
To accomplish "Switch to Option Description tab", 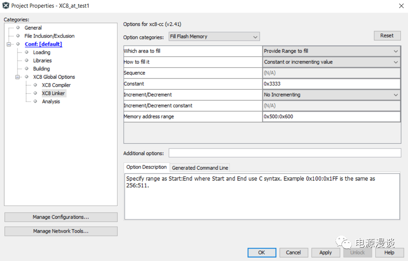I will [x=146, y=167].
